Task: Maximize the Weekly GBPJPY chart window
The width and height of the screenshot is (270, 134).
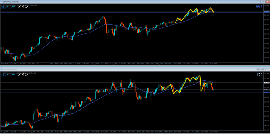Action: pos(263,2)
